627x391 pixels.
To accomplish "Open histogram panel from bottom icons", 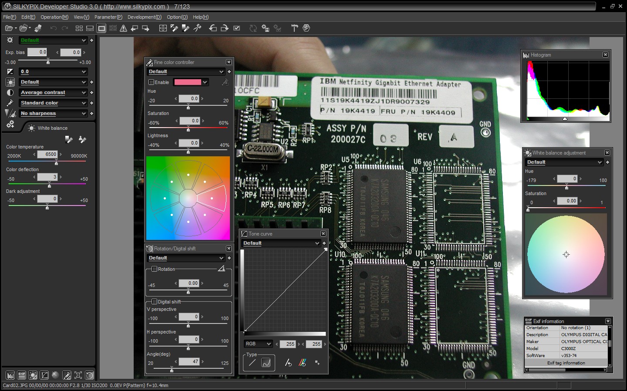I will [x=10, y=375].
